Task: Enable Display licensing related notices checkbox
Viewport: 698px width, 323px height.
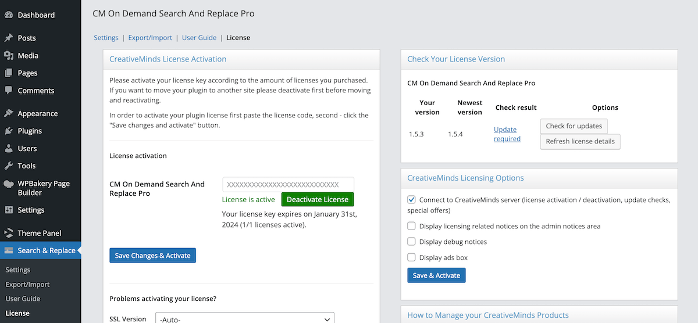Action: coord(412,226)
